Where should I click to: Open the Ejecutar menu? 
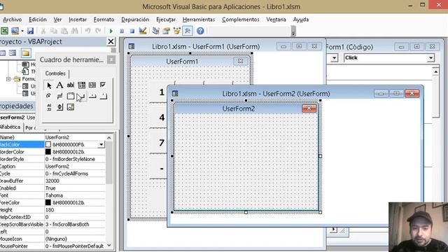166,20
